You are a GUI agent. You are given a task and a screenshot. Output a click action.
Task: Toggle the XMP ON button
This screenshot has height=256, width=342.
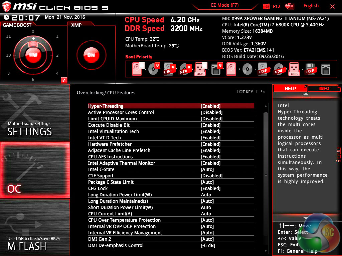point(91,55)
